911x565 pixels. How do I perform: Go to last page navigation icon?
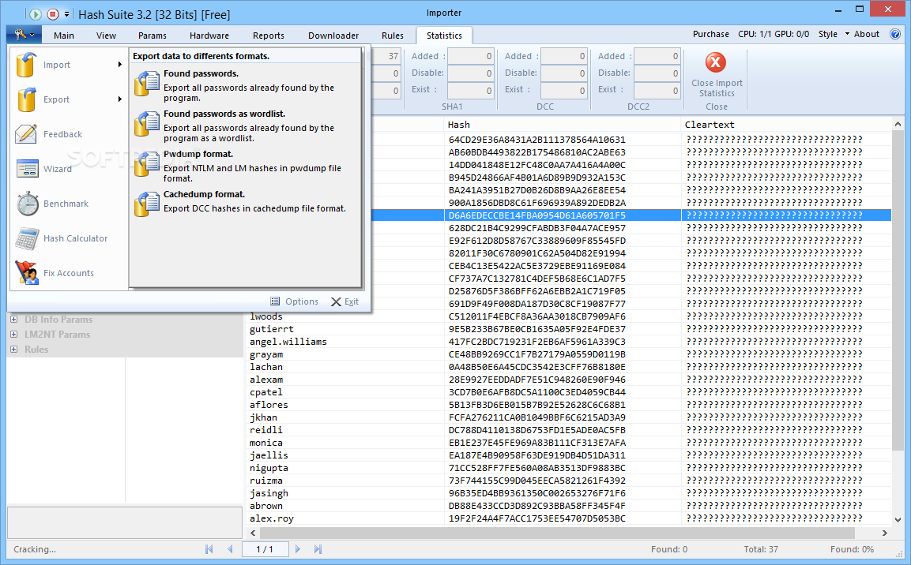pos(318,548)
